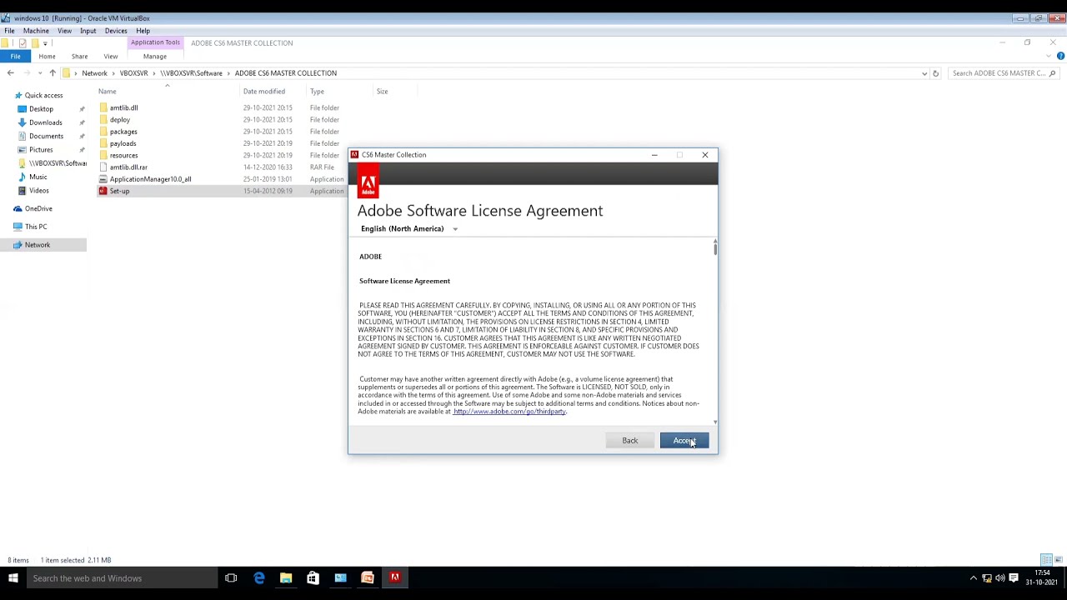Screen dimensions: 1067x600
Task: Open VirtualBox Input menu
Action: point(88,31)
